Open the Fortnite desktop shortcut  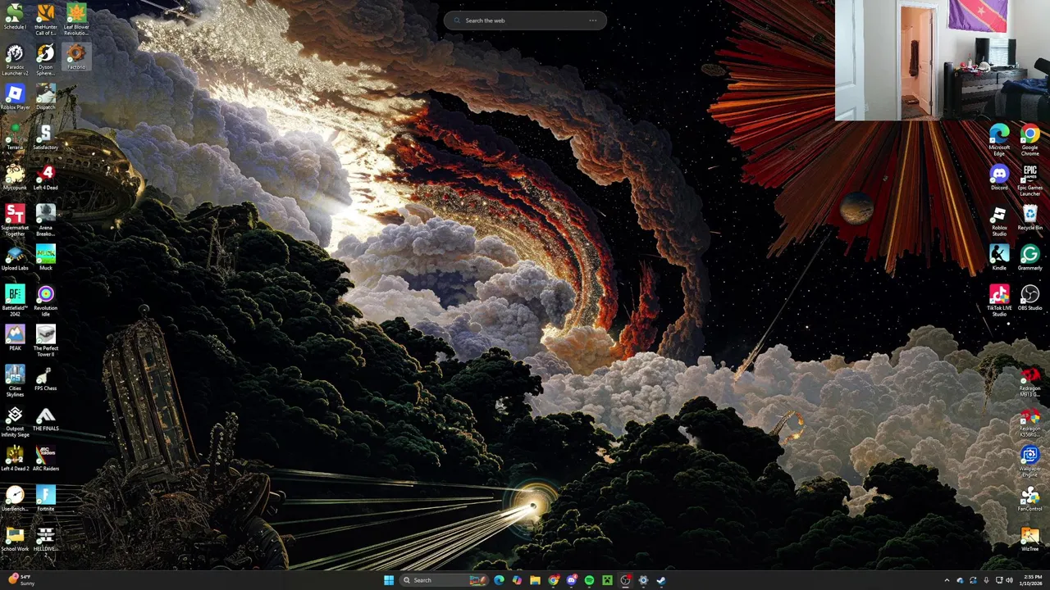click(46, 499)
